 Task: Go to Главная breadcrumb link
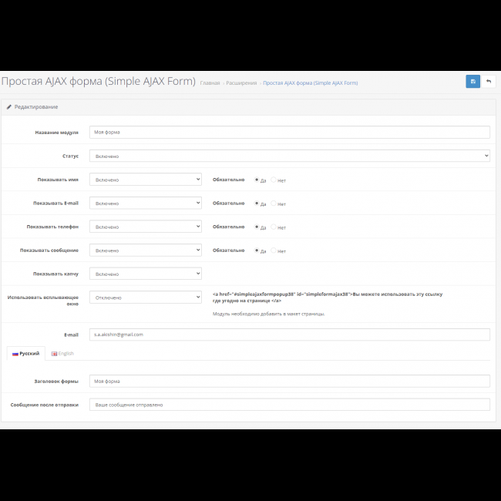(x=210, y=83)
